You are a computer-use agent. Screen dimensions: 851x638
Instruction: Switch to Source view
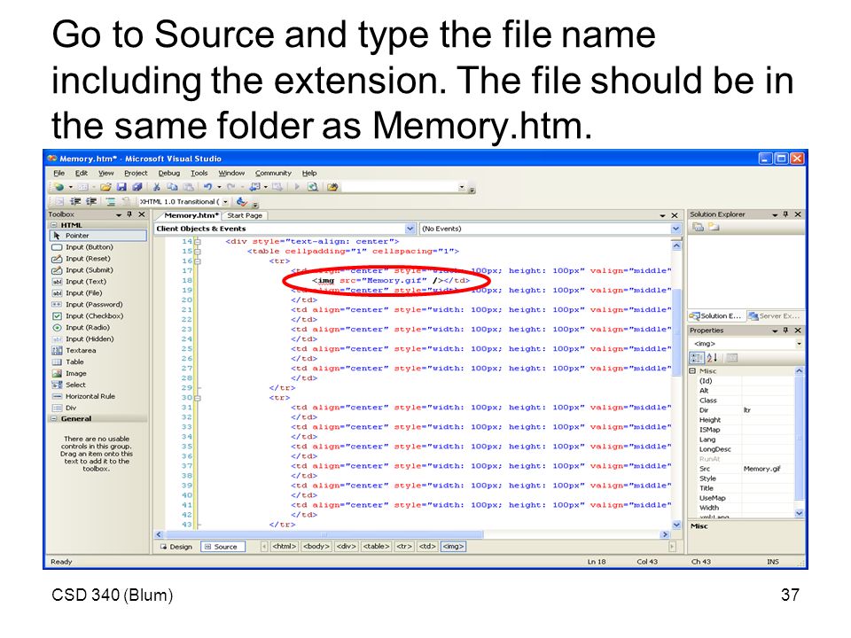(x=223, y=547)
